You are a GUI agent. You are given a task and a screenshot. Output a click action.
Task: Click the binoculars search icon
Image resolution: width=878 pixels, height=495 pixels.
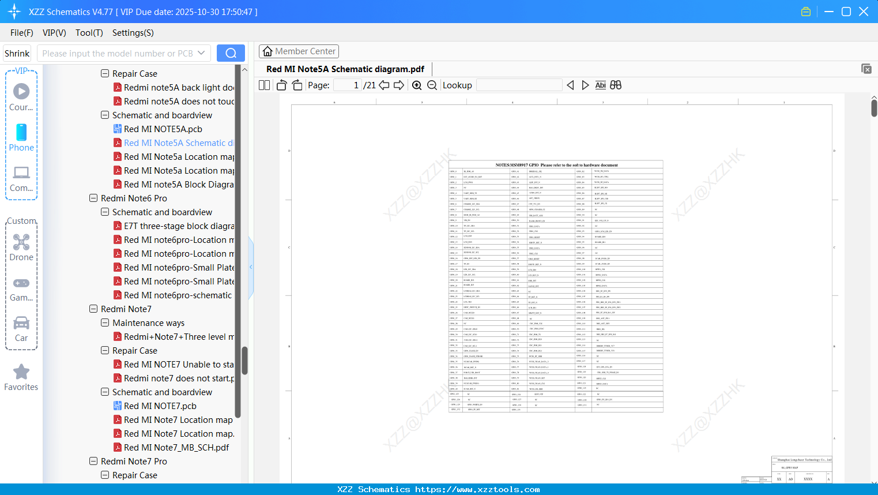(x=616, y=85)
